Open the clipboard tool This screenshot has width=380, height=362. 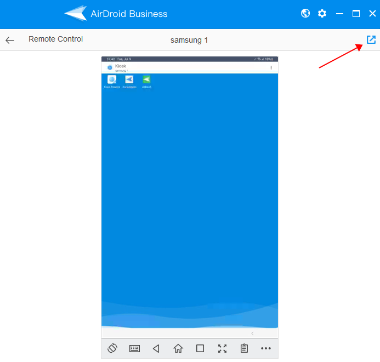point(244,348)
